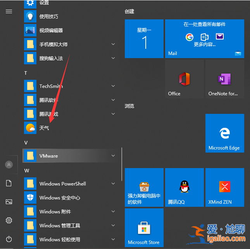Viewport: 250px width, 249px height.
Task: Open the 强力卸载电脑中的软件 tile
Action: click(144, 187)
